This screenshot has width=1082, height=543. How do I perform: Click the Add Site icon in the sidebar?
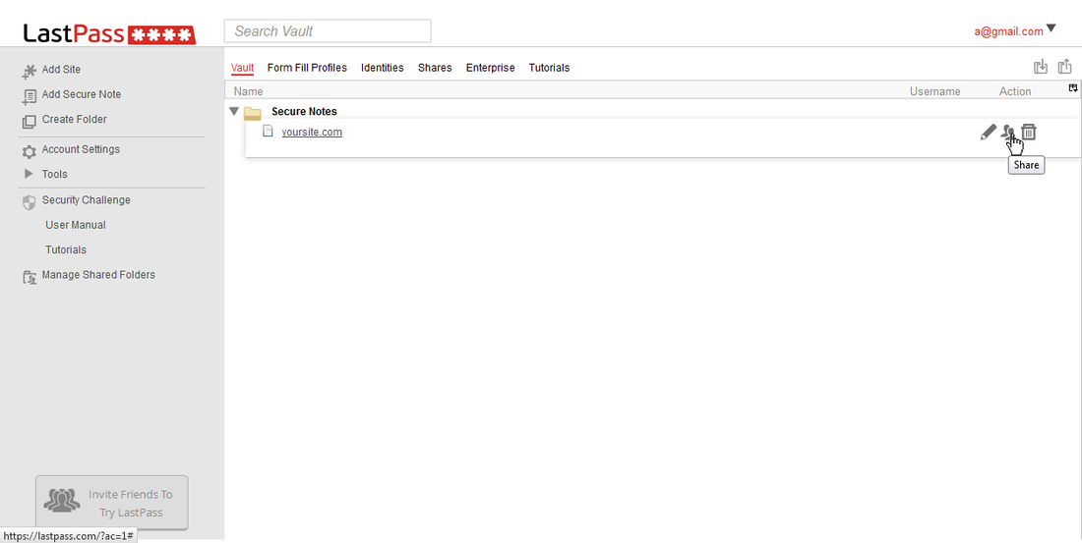[x=29, y=71]
